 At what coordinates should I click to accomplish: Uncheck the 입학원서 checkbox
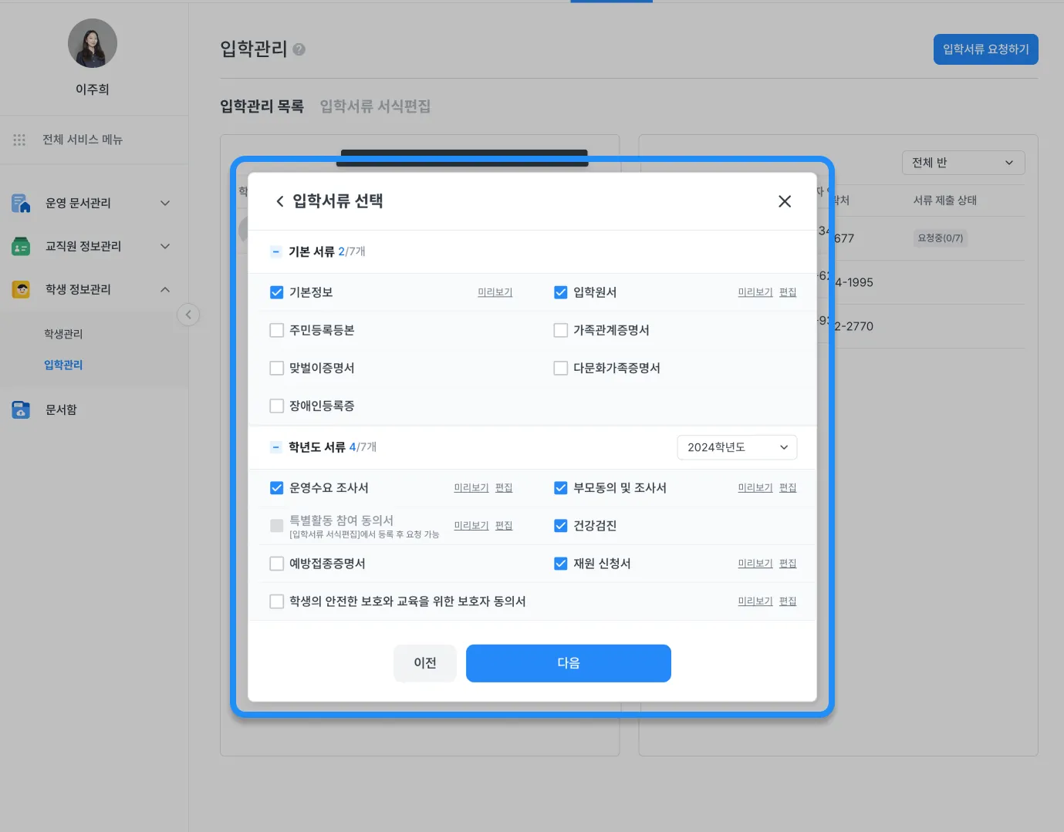coord(561,292)
